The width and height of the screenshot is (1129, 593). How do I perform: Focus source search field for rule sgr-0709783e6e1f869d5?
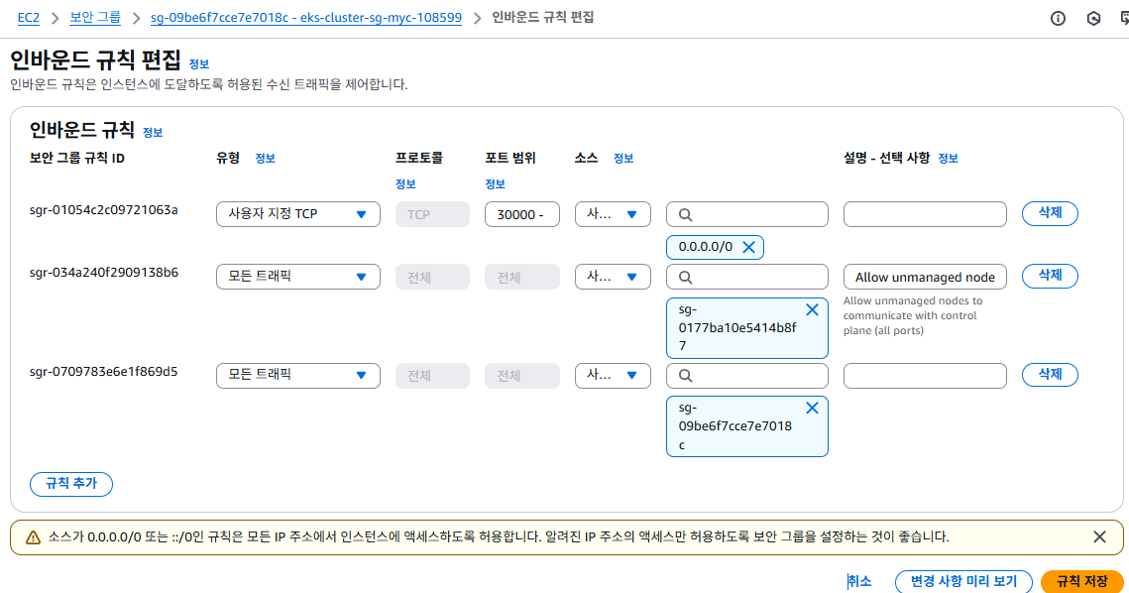click(747, 376)
